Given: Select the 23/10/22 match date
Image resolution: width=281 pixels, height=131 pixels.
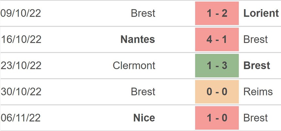Looking at the screenshot, I should (21, 65).
